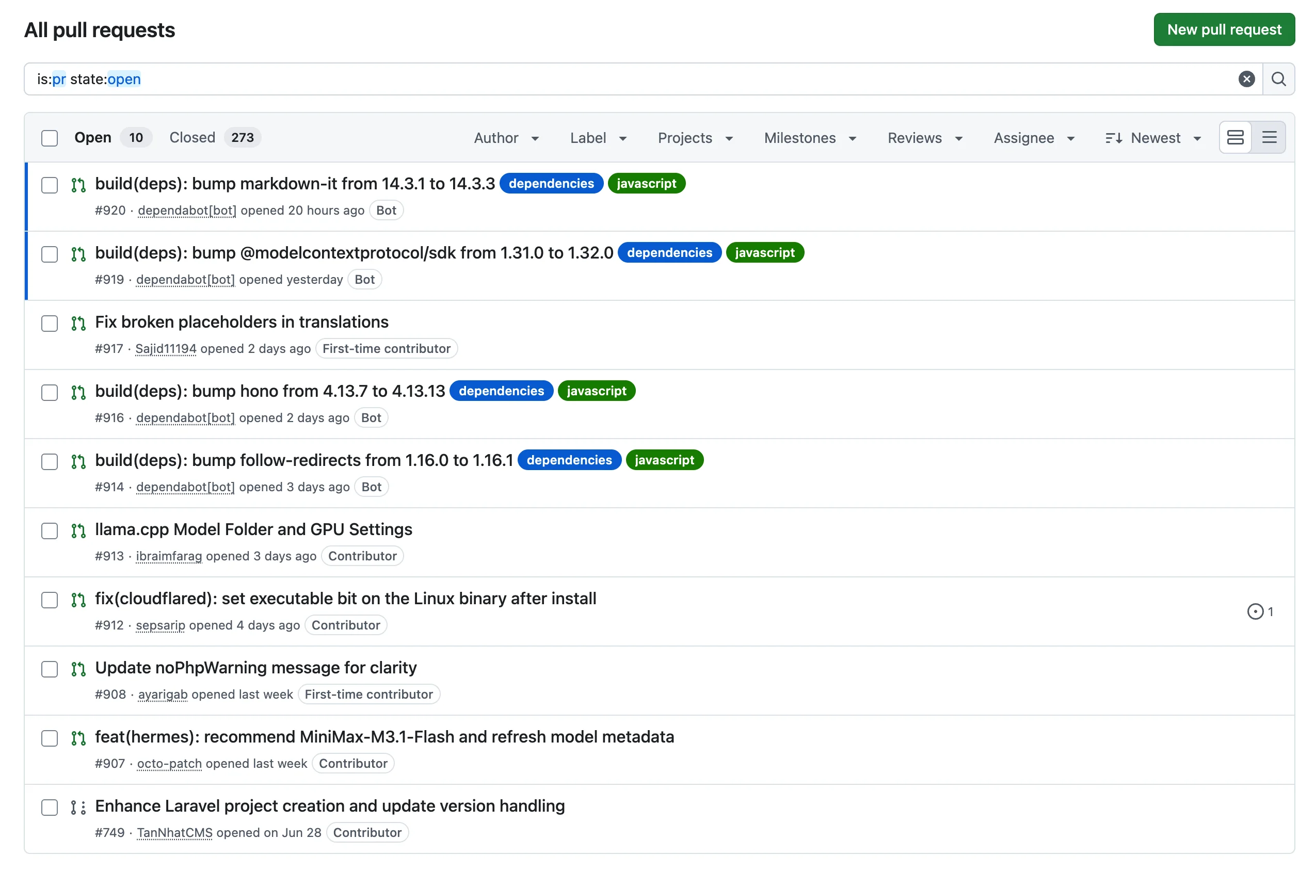Click the open PR icon for modelcontextprotocol/sdk bump
Screen dimensions: 1315x871
click(x=78, y=254)
